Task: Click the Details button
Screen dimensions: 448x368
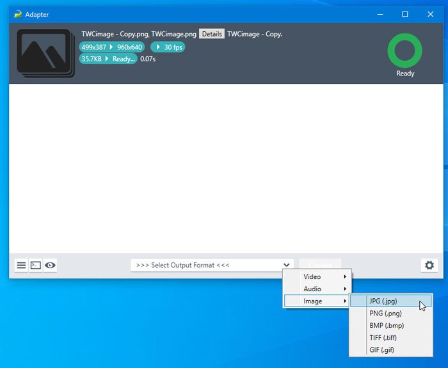Action: pyautogui.click(x=212, y=34)
